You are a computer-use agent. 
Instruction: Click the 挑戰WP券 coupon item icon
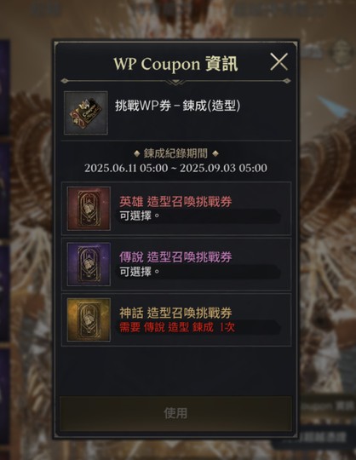pyautogui.click(x=86, y=113)
